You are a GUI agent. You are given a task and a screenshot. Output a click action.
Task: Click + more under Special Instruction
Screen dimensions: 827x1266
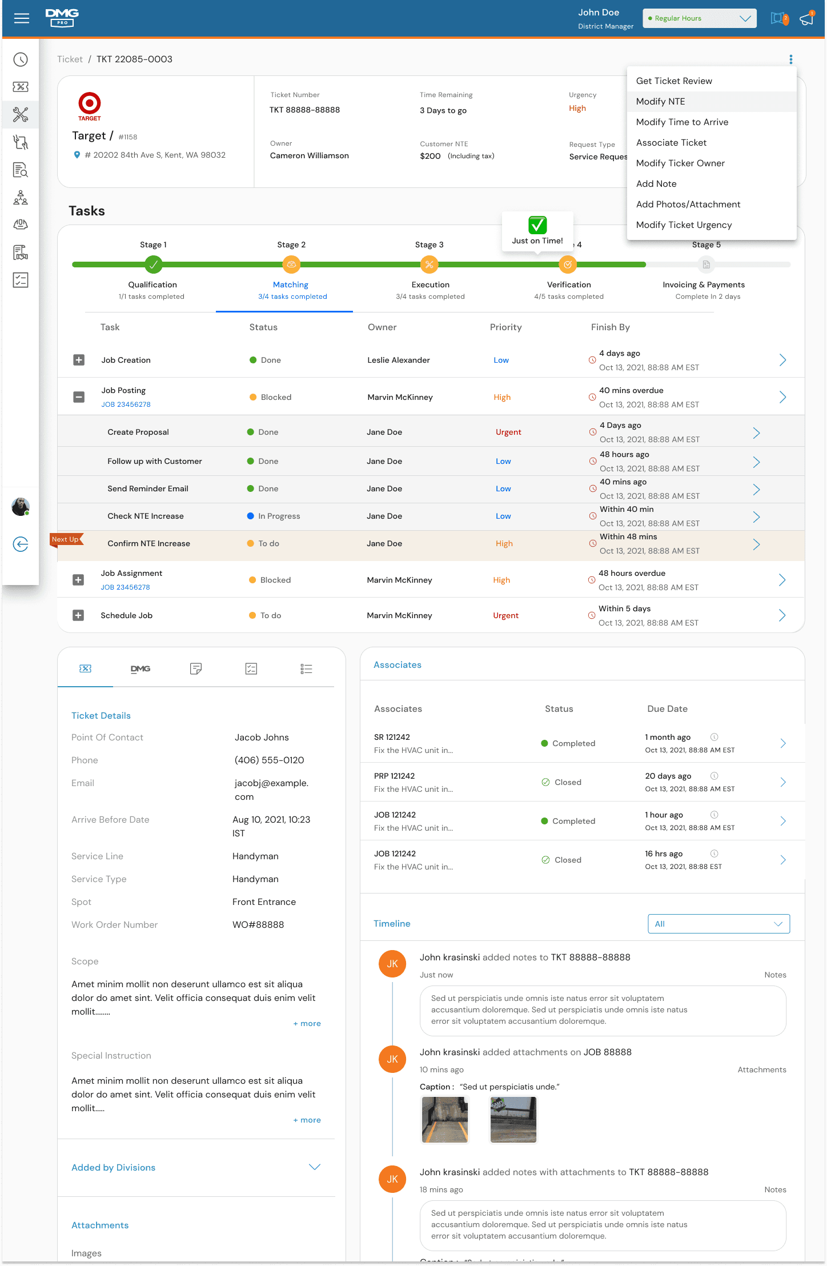coord(307,1120)
